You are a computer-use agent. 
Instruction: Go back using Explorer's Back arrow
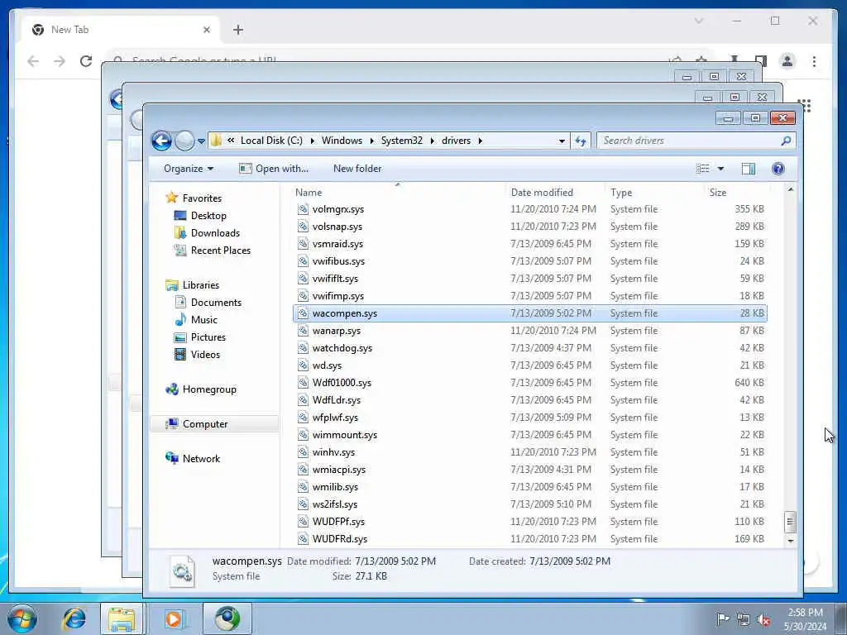click(161, 141)
